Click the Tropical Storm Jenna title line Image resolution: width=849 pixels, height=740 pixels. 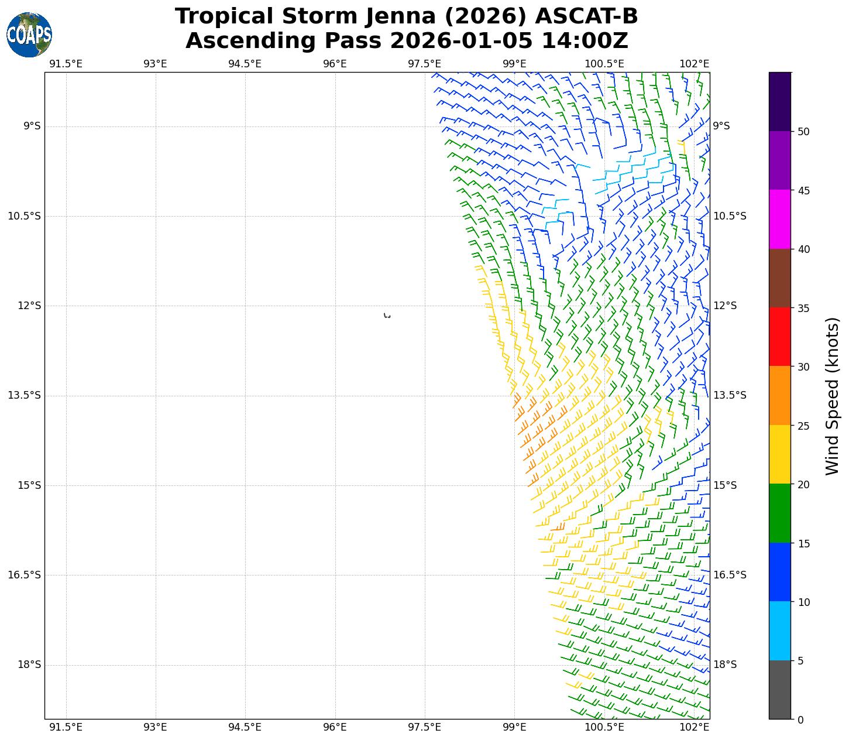406,16
